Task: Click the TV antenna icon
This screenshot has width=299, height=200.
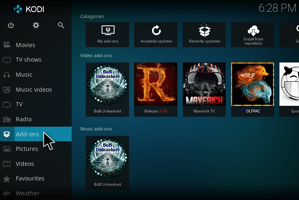Action: pos(7,105)
